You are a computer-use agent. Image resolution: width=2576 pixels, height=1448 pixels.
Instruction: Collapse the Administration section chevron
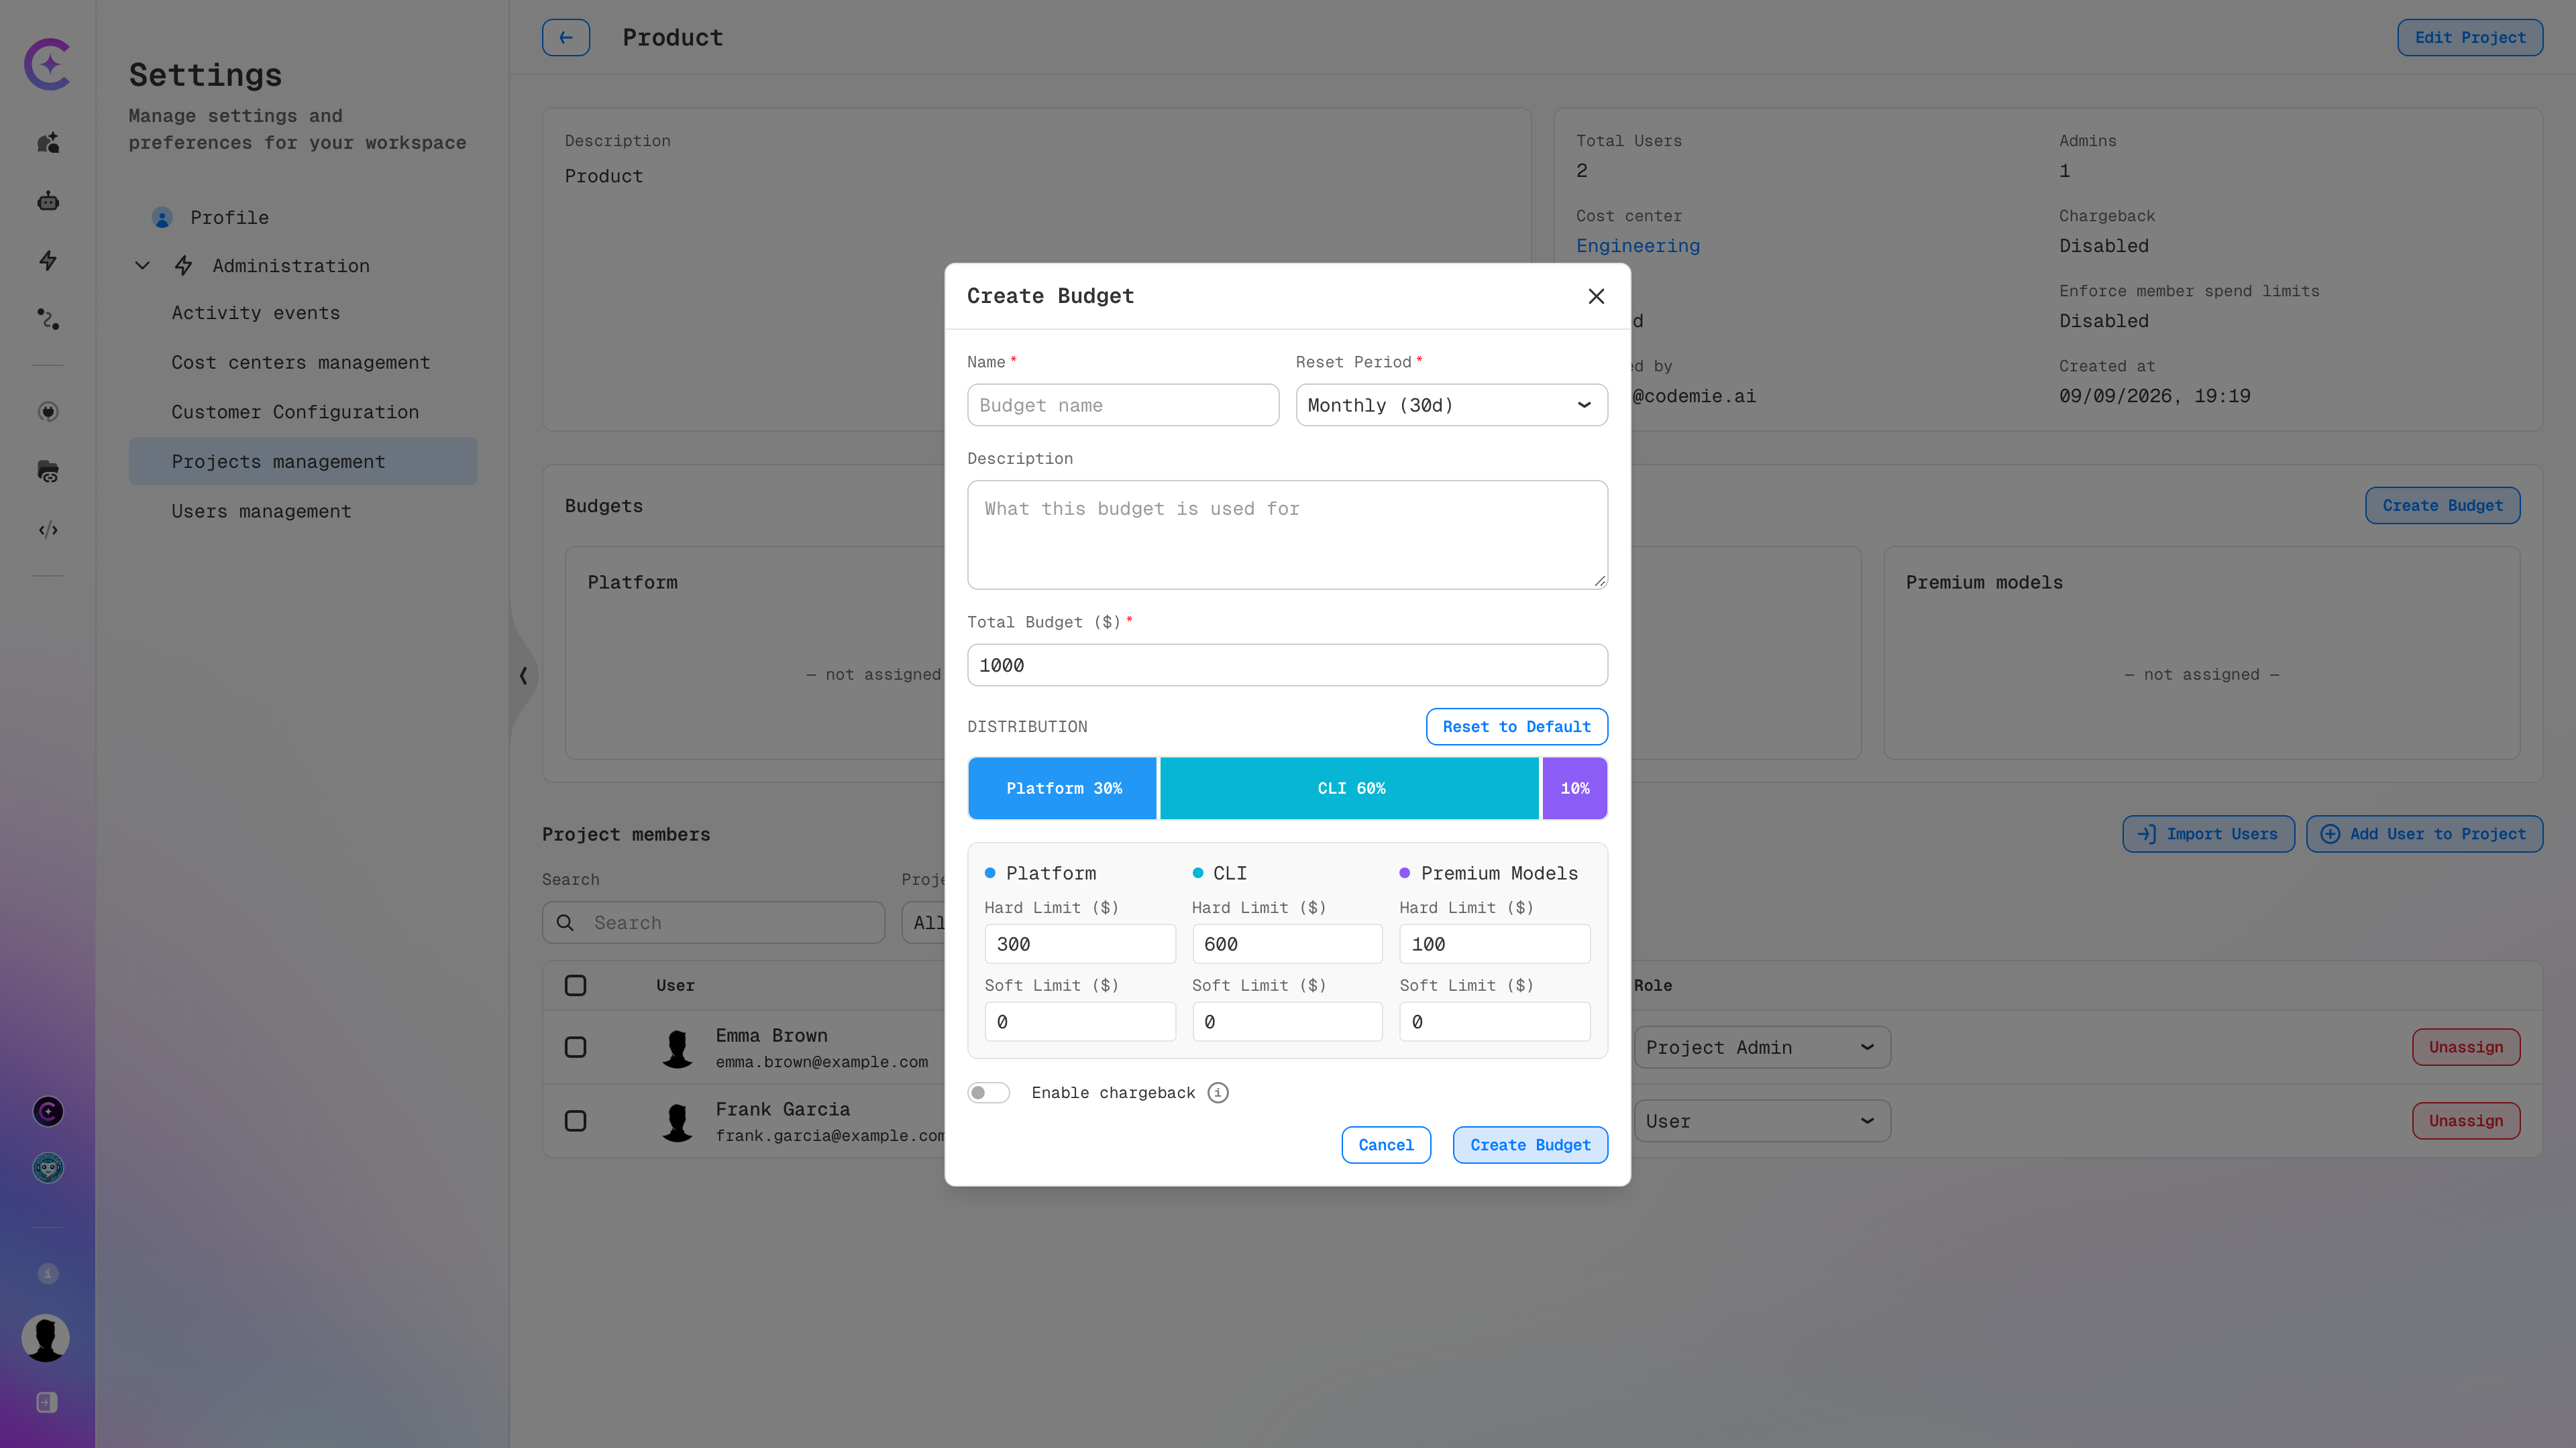click(x=143, y=266)
